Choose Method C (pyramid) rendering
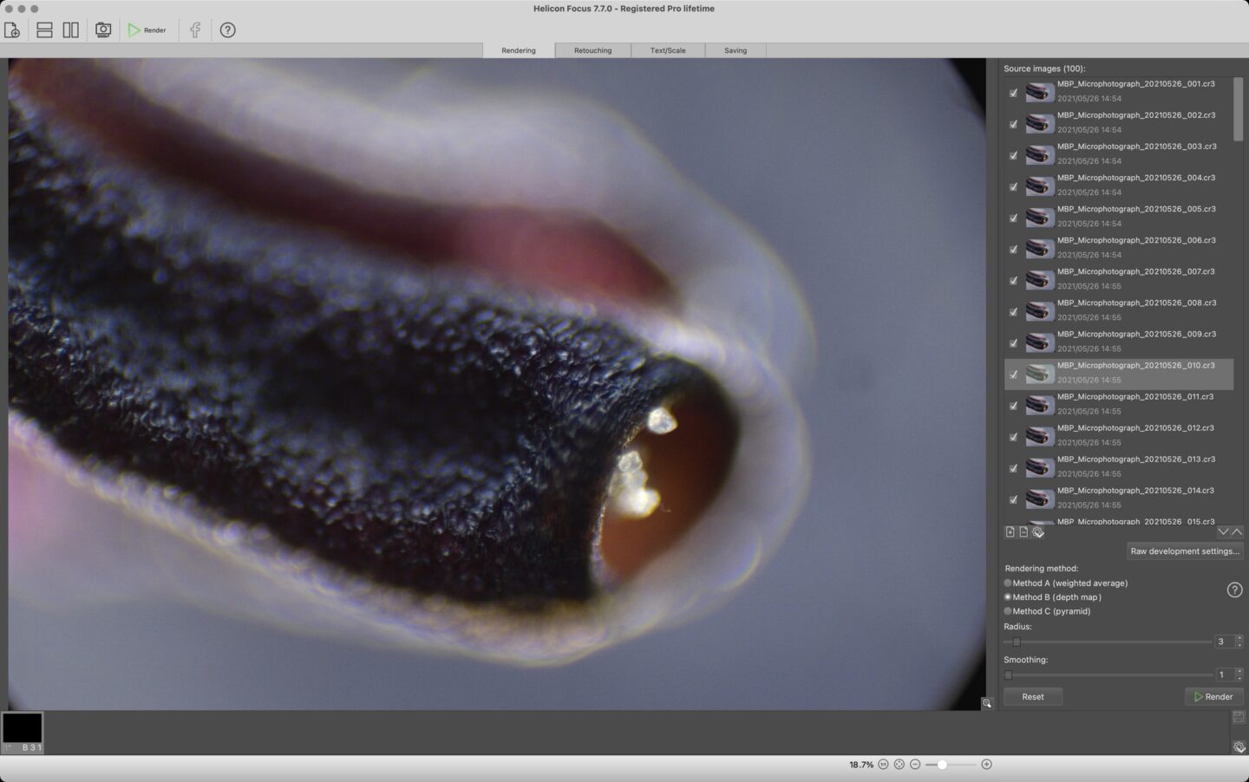 click(1008, 611)
